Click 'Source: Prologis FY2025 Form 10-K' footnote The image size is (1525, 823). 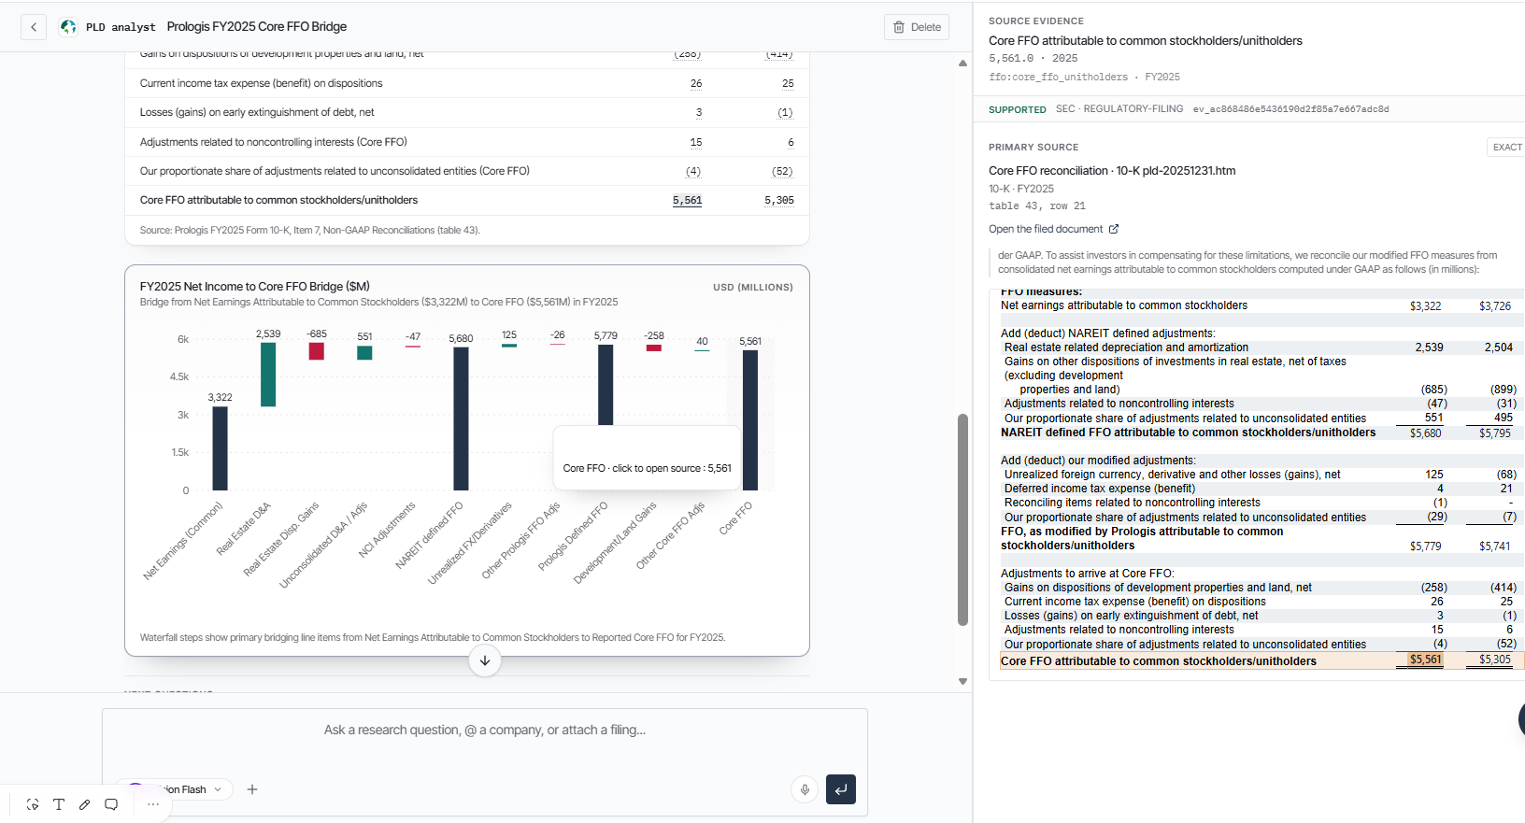[309, 231]
